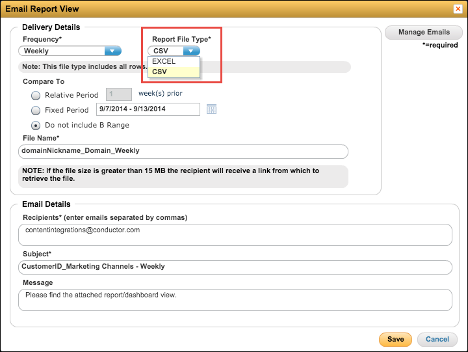The width and height of the screenshot is (468, 352).
Task: Select the Fixed Period radio button
Action: [36, 111]
